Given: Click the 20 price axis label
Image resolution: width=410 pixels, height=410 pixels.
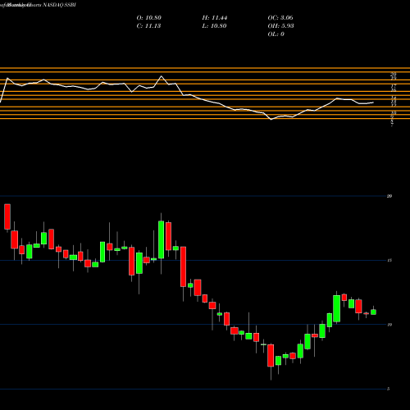Looking at the screenshot, I should 389,196.
